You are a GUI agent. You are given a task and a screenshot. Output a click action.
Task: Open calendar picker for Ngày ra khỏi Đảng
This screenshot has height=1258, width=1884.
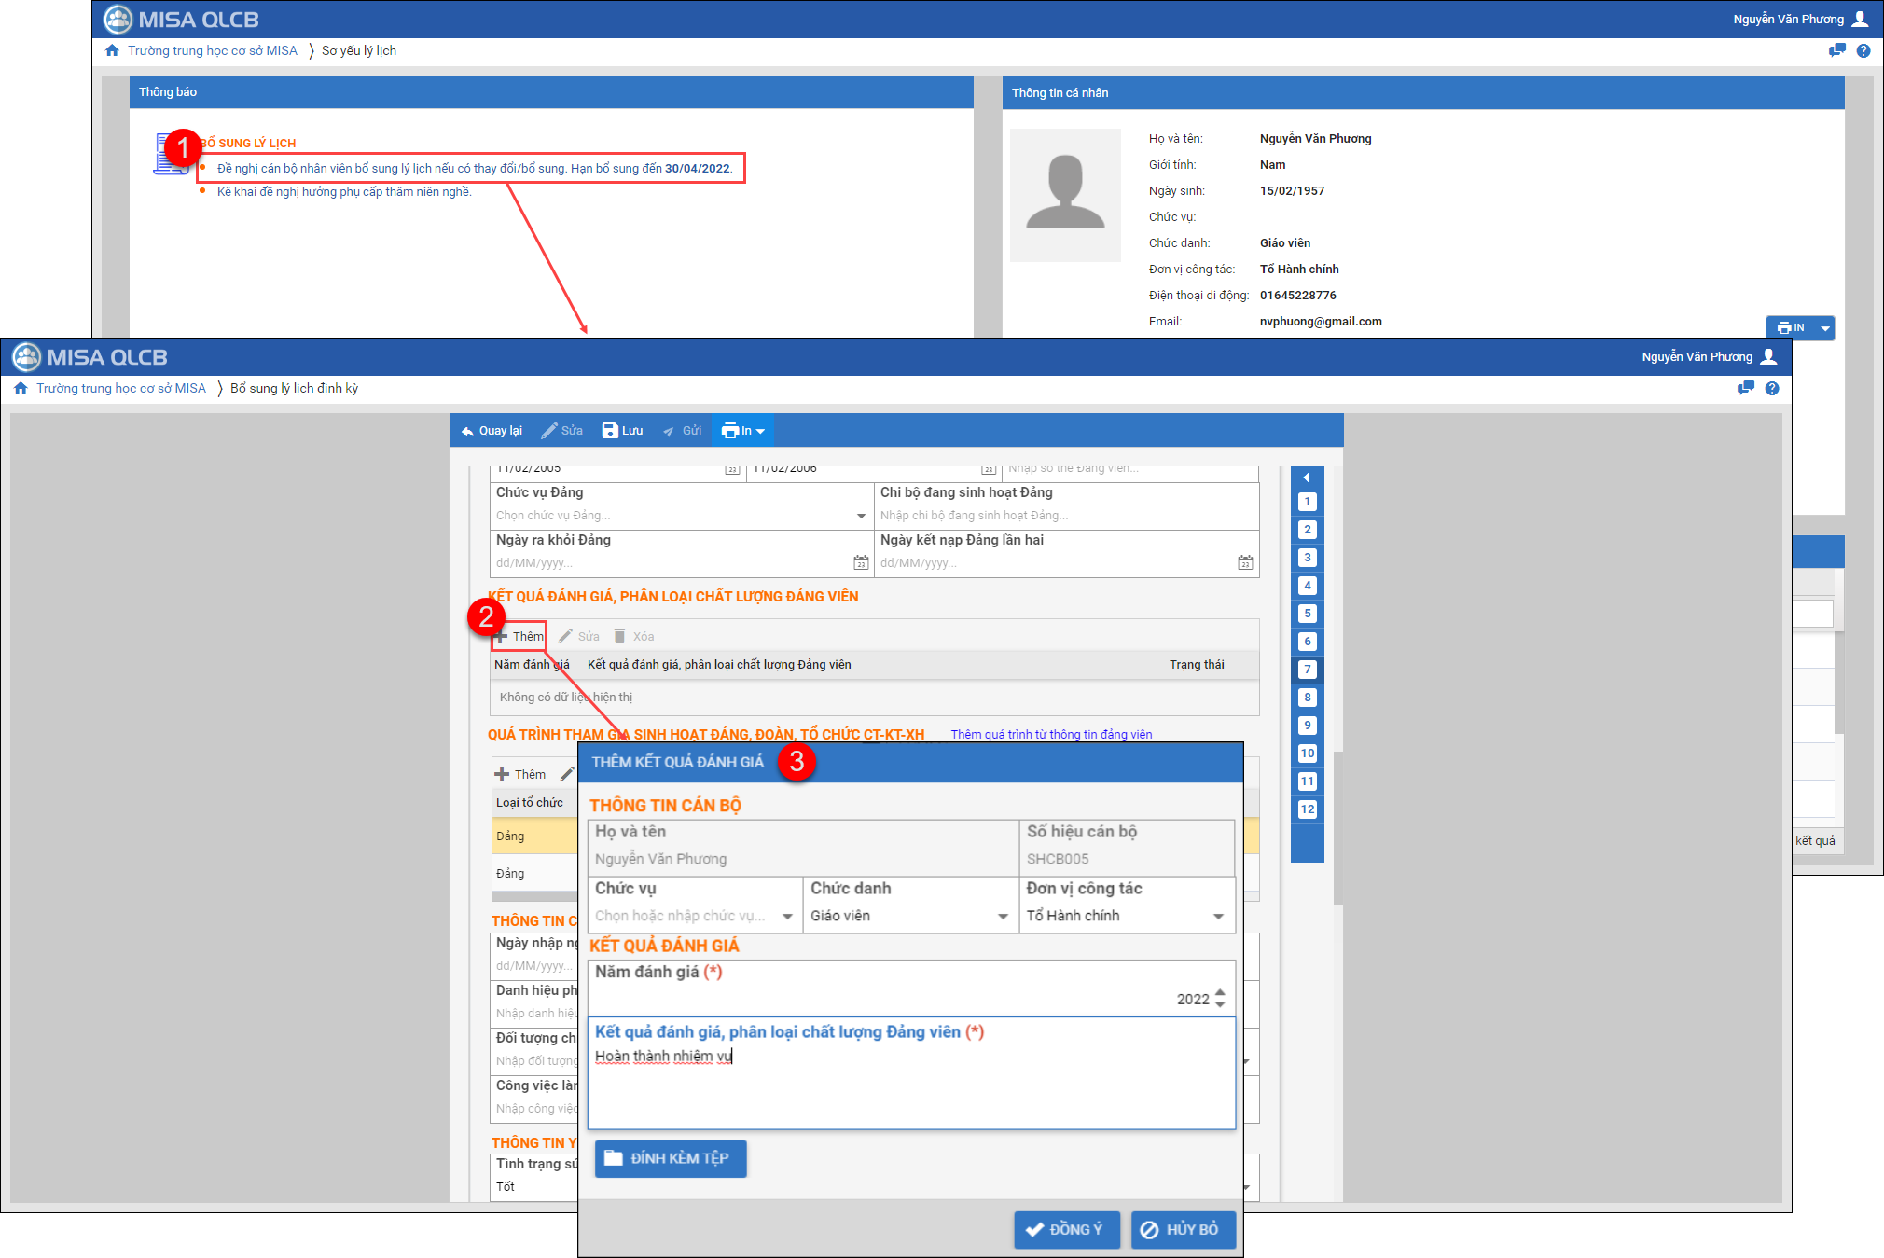(861, 562)
